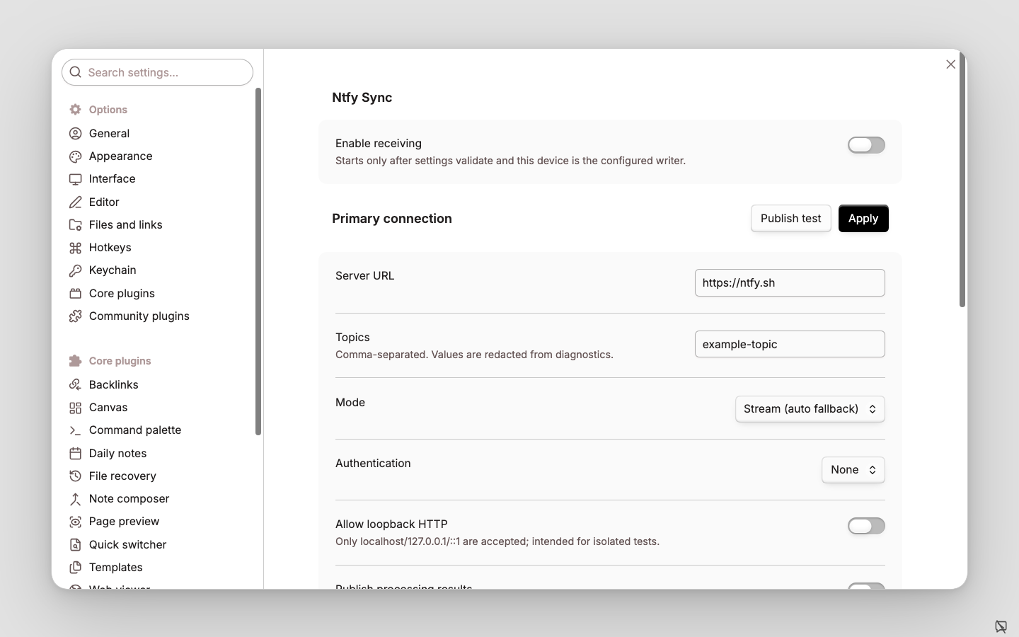Open Files and links settings
Viewport: 1019px width, 637px height.
click(157, 225)
